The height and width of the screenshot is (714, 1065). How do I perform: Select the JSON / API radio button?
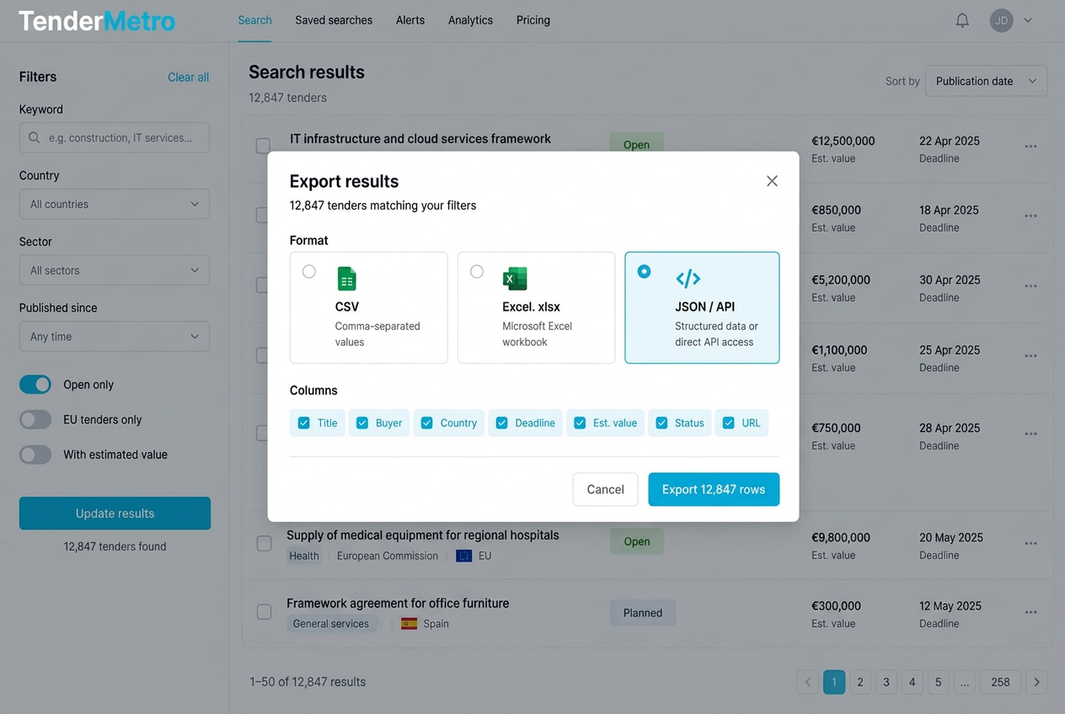(644, 271)
